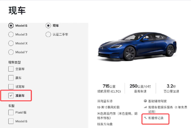The height and width of the screenshot is (128, 191).
Task: Select the 现车 inventory radio button
Action: pyautogui.click(x=48, y=26)
